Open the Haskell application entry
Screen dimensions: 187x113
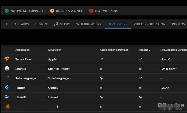tap(21, 97)
